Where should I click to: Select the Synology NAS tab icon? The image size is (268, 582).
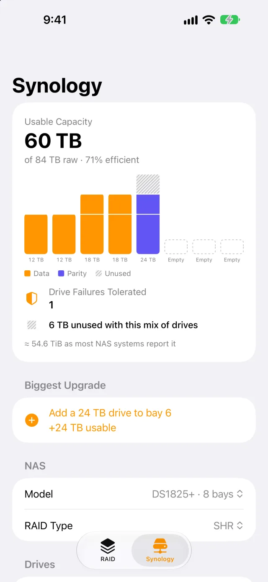(x=160, y=546)
